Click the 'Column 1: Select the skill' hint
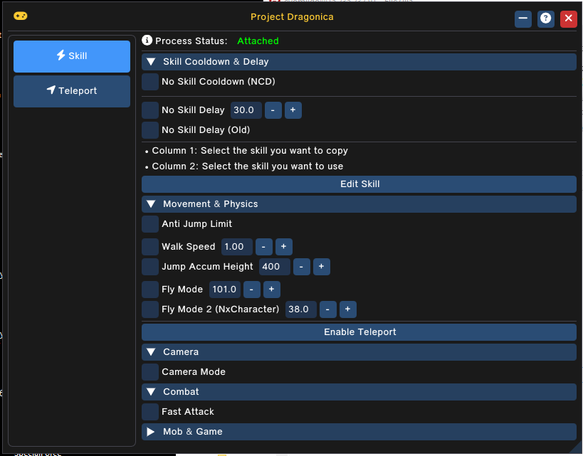Screen dimensions: 583x456 (x=250, y=151)
